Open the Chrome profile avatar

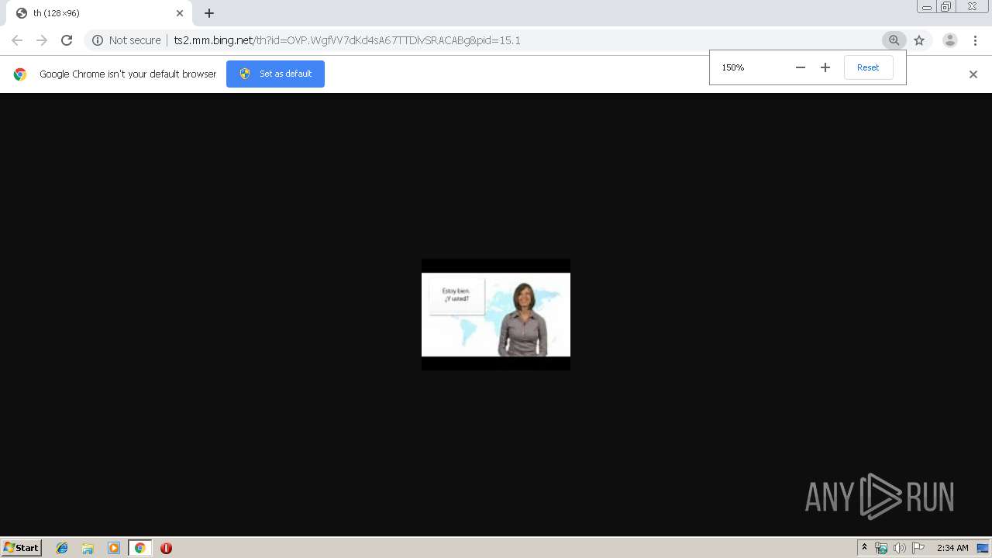[950, 40]
